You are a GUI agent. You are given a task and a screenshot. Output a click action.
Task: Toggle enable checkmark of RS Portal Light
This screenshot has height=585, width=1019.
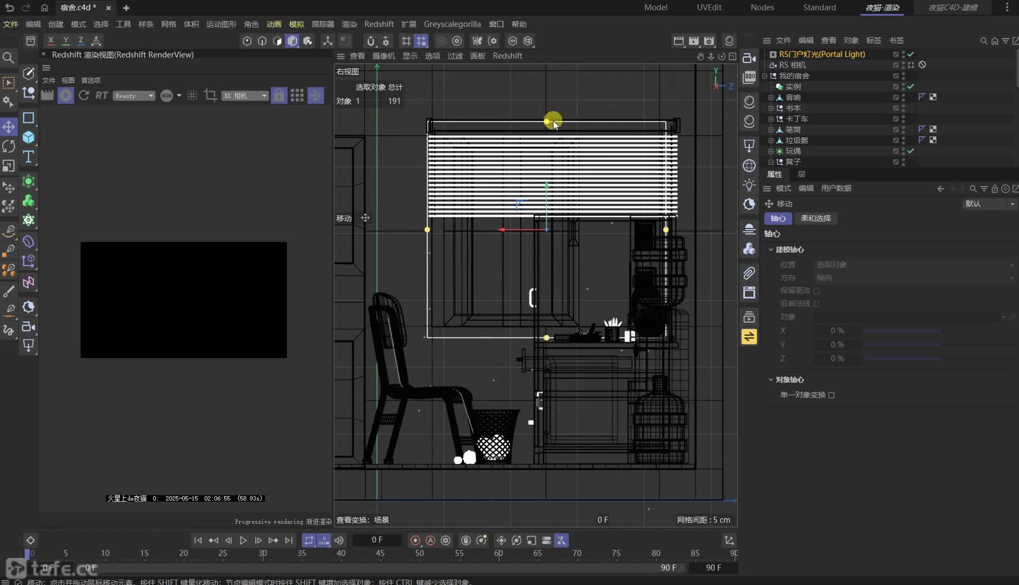click(911, 54)
